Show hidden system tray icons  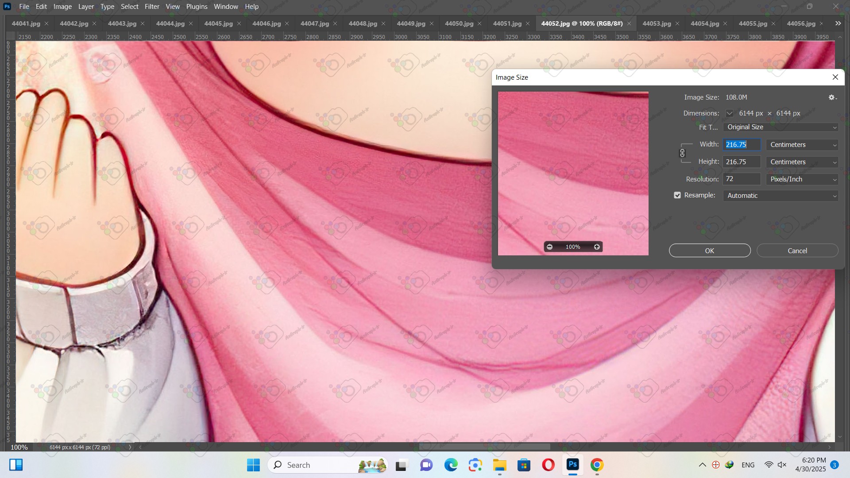coord(703,465)
